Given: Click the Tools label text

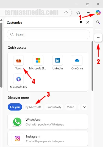Looking at the screenshot, I should [18, 68].
